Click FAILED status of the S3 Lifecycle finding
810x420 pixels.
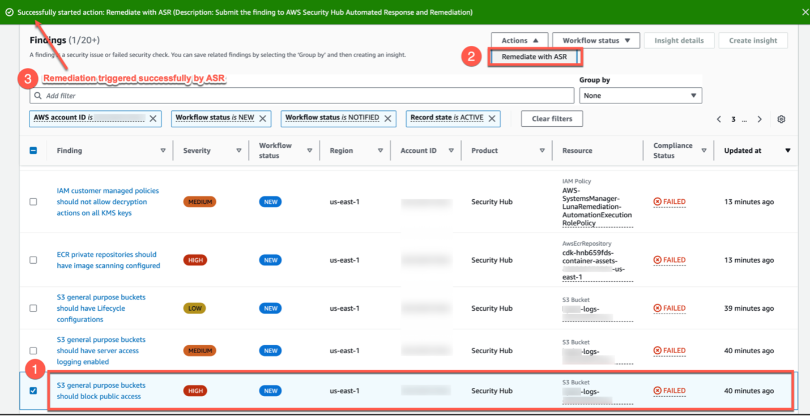670,308
